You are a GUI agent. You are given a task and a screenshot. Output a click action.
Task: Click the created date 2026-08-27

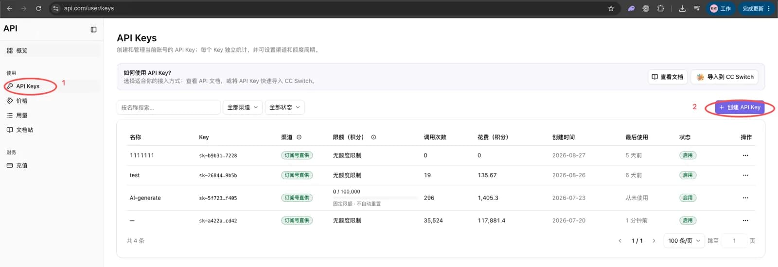(568, 155)
